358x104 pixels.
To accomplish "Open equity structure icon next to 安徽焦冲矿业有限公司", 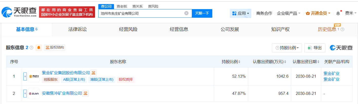I will [86, 93].
